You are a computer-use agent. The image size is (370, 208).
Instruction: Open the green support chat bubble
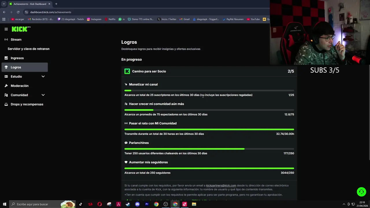pyautogui.click(x=361, y=192)
